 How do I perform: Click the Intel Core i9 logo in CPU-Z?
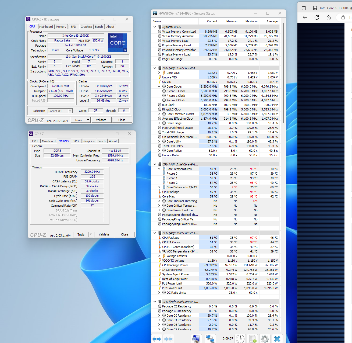pos(118,43)
